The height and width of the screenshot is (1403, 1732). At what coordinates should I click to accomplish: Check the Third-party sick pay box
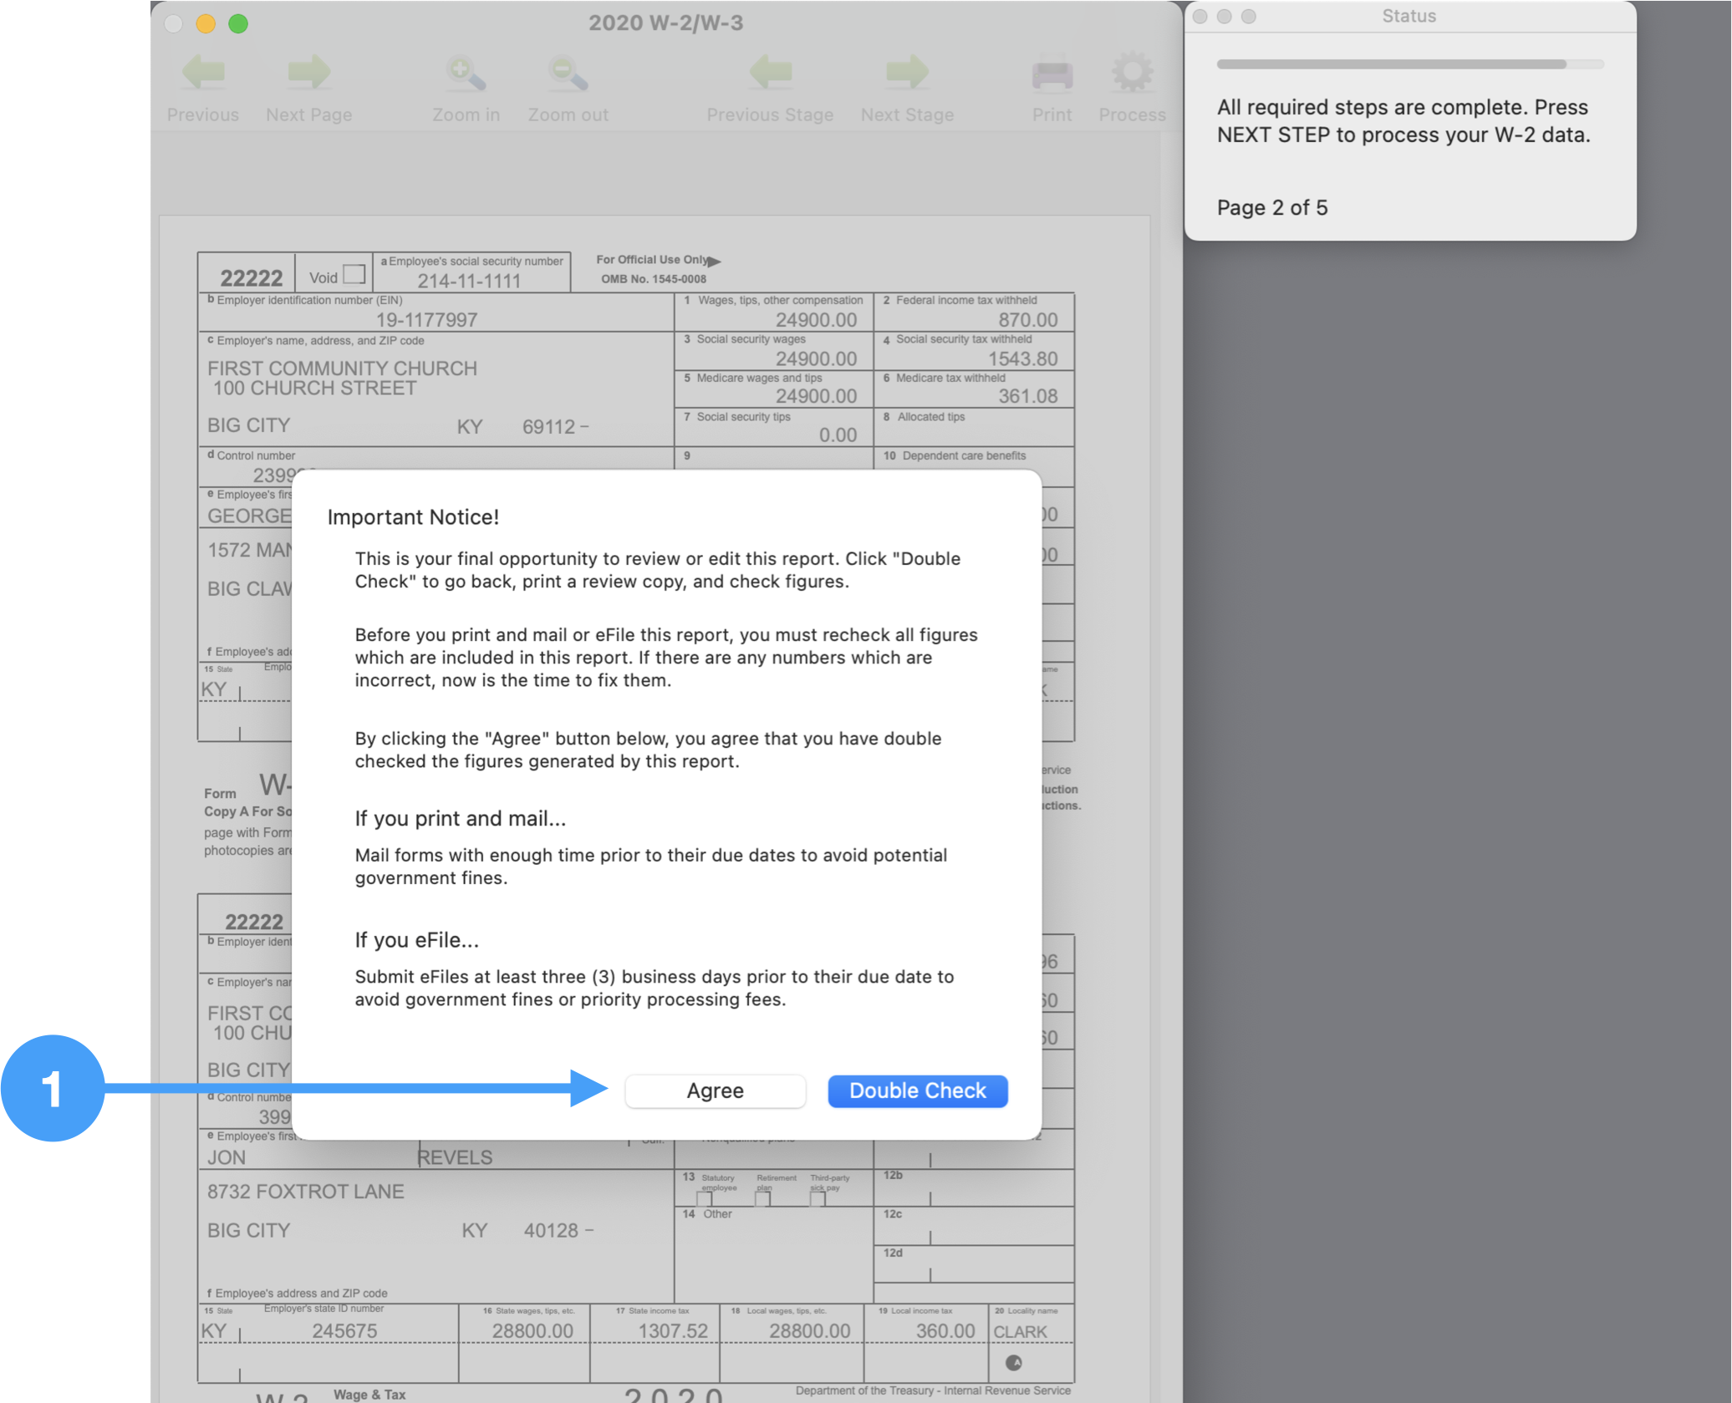[818, 1199]
